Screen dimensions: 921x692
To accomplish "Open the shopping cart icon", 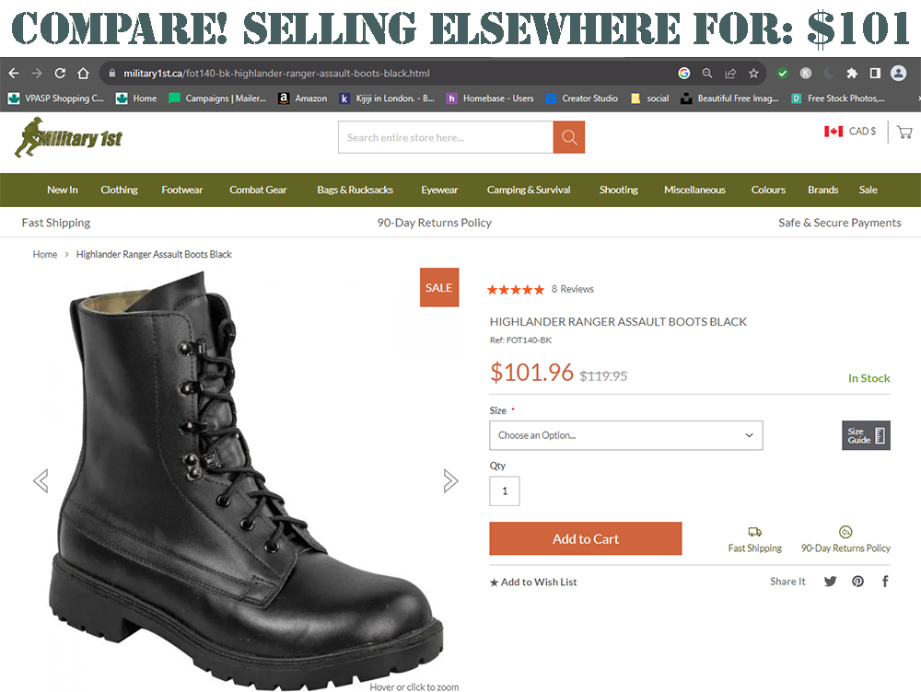I will tap(904, 132).
